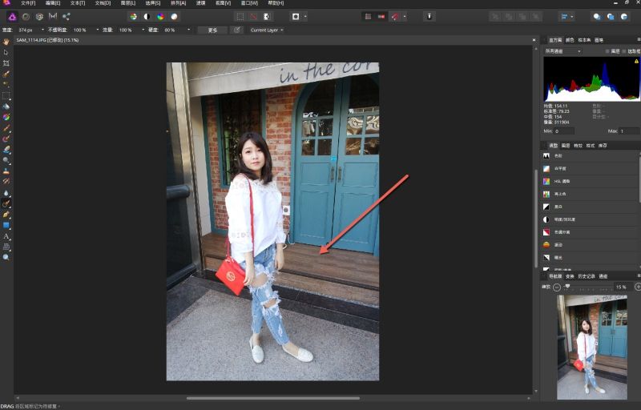Choose the Hand view tool
641x410 pixels.
tap(6, 41)
